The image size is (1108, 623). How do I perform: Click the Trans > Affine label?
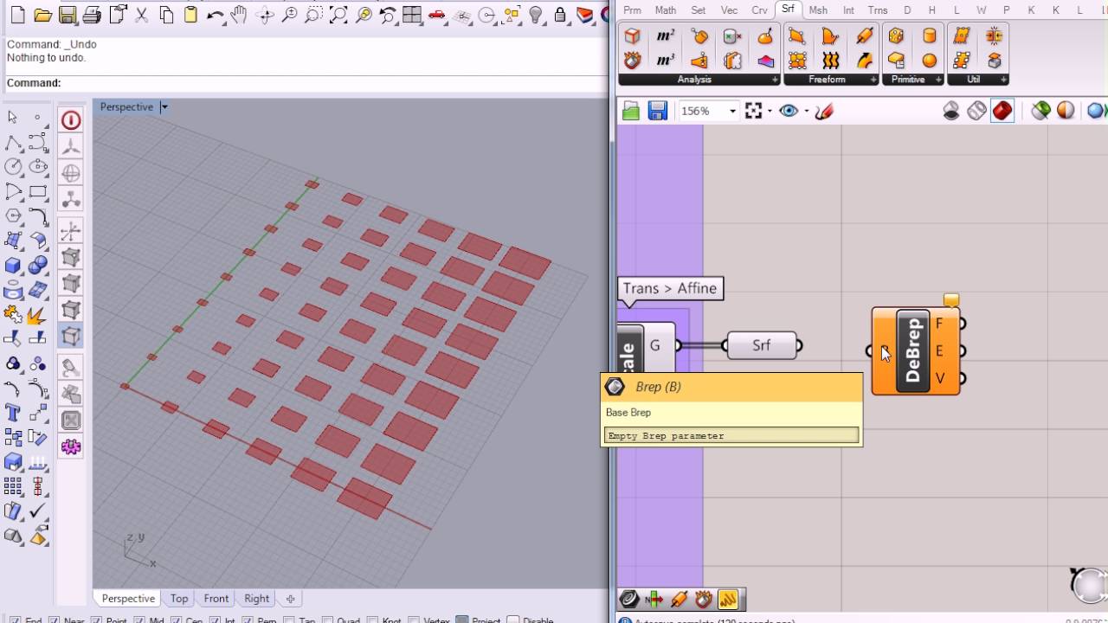(670, 288)
